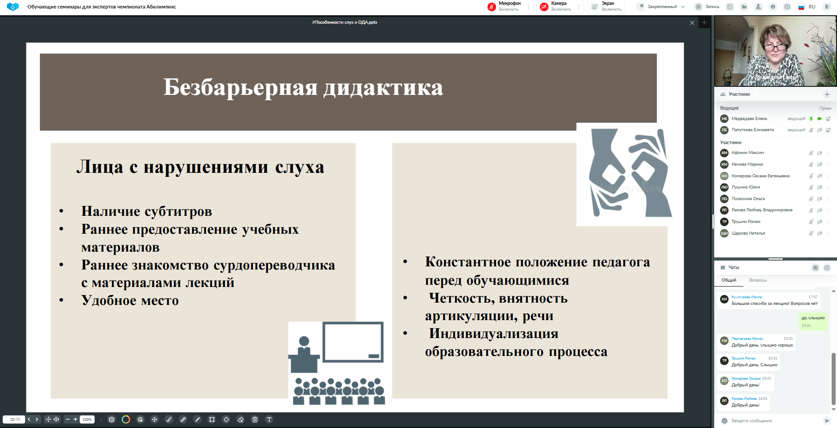837x428 pixels.
Task: Select the straight line drawing tool
Action: click(x=198, y=419)
